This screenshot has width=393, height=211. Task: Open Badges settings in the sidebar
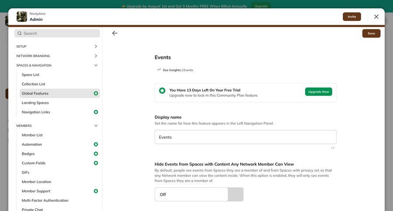[x=28, y=154]
